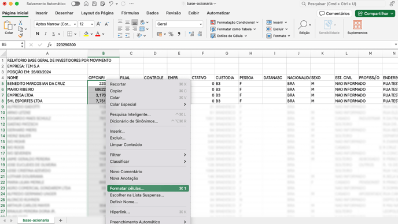This screenshot has height=224, width=398.
Task: Apply yellow fill color bucket
Action: (x=86, y=33)
